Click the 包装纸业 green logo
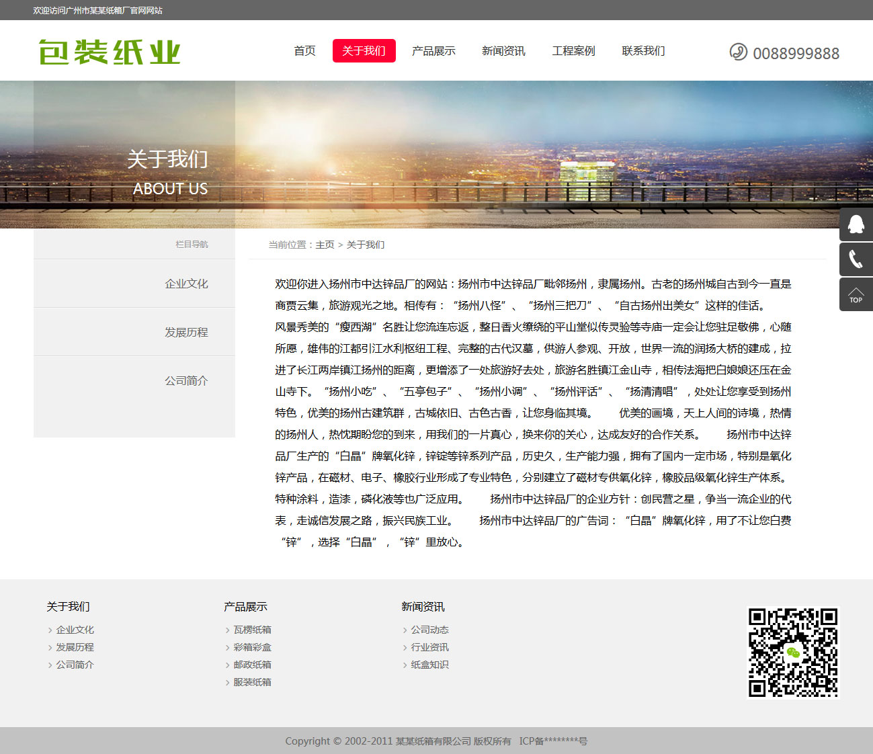This screenshot has height=754, width=873. coord(110,52)
